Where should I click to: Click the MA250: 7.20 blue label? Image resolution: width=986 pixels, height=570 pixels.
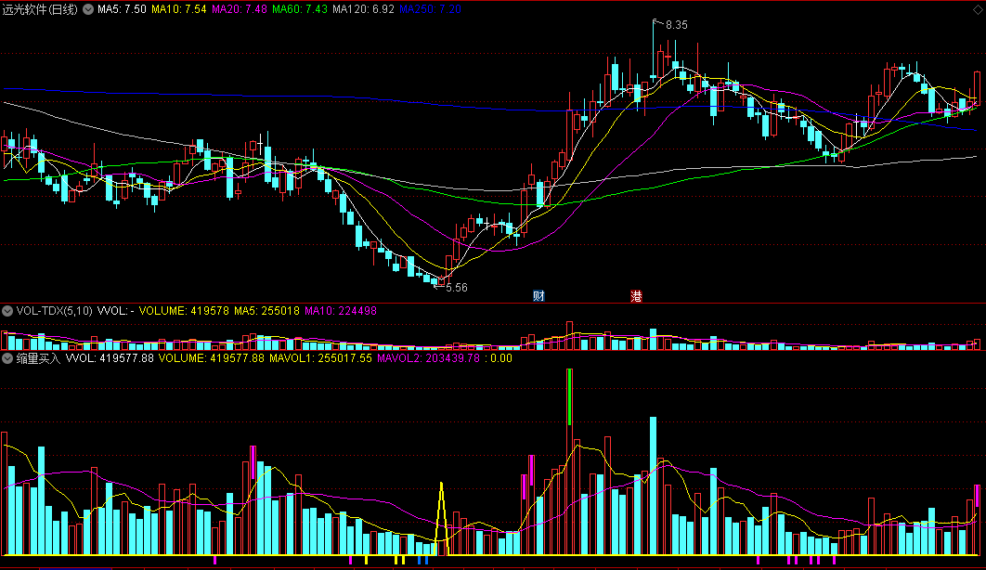(x=430, y=9)
